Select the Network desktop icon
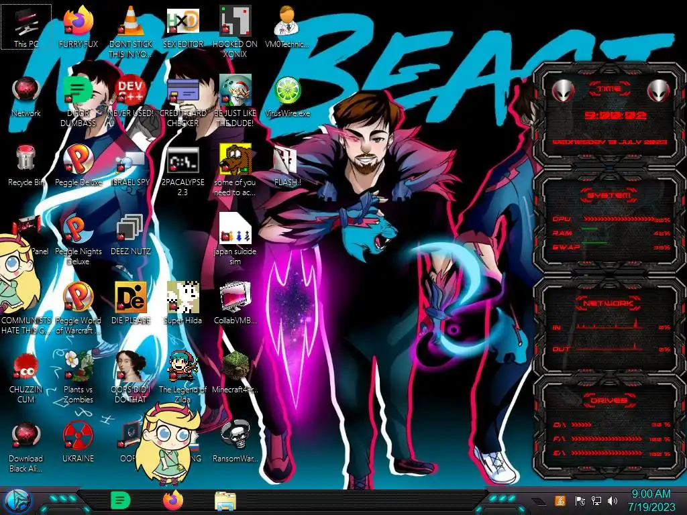This screenshot has height=515, width=687. coord(26,97)
